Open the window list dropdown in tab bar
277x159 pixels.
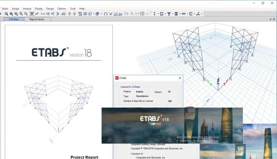270,19
